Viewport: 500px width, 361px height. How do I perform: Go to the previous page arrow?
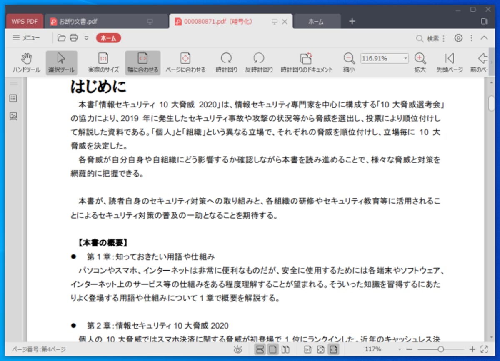(x=479, y=63)
